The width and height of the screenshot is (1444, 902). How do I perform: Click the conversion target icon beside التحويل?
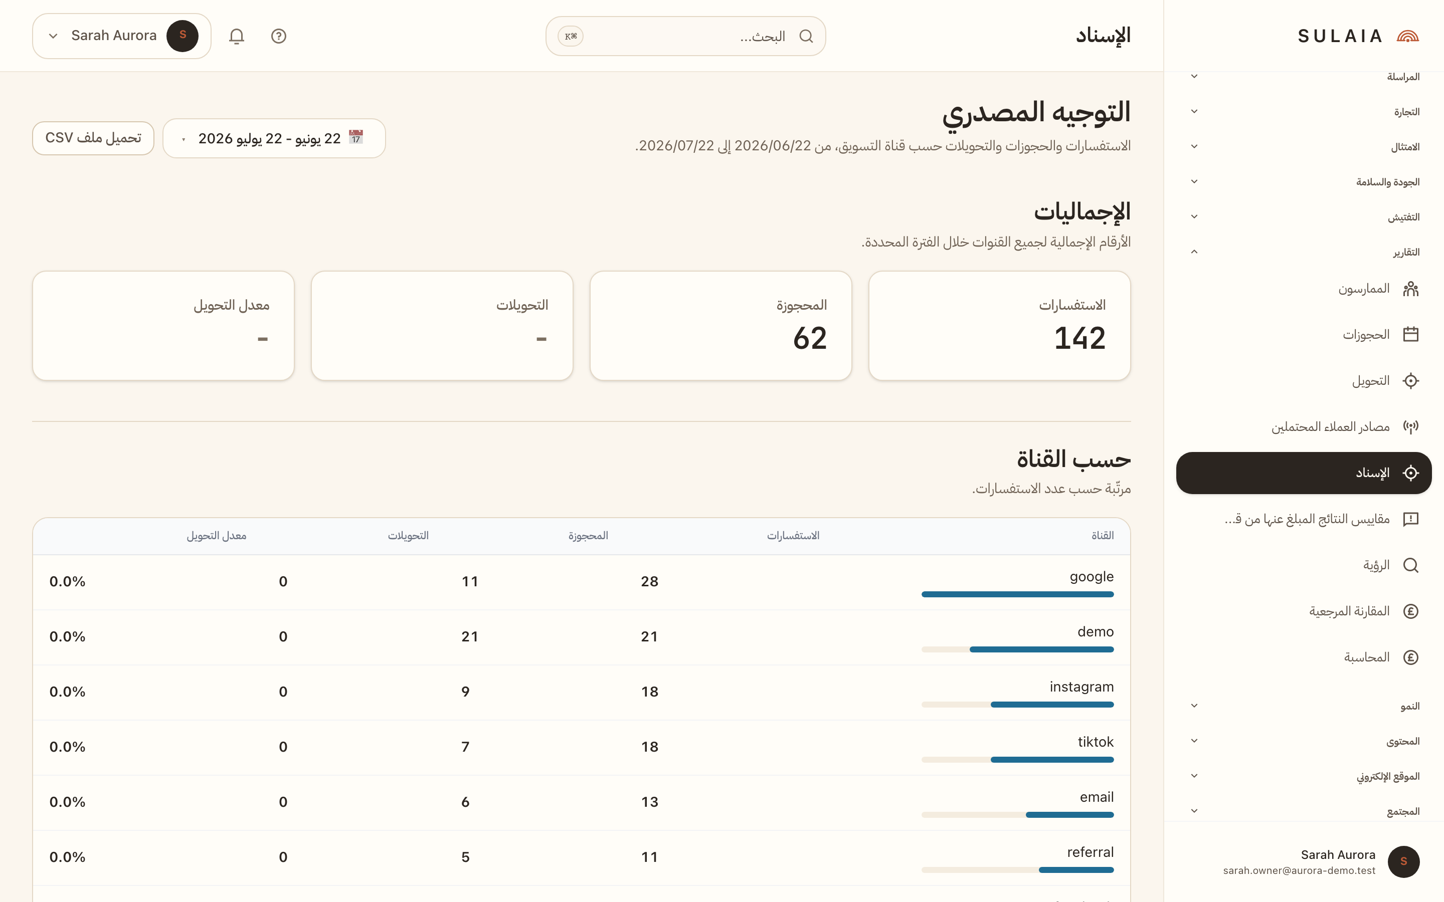pyautogui.click(x=1410, y=381)
